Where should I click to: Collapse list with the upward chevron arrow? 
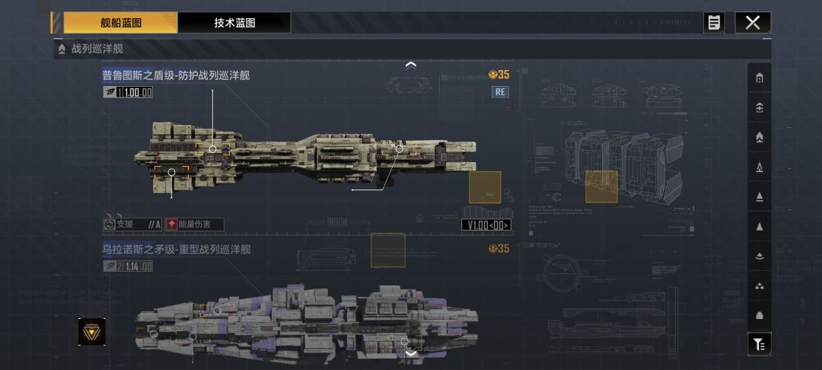point(411,65)
